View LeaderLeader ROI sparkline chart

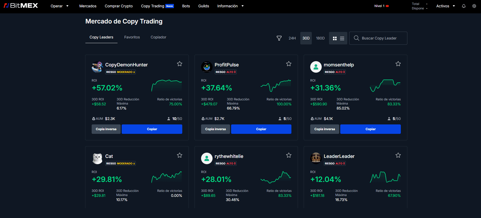pos(385,177)
